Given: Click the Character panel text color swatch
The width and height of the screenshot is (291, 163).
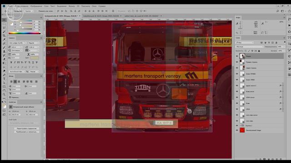Looking at the screenshot, I should coord(35,58).
